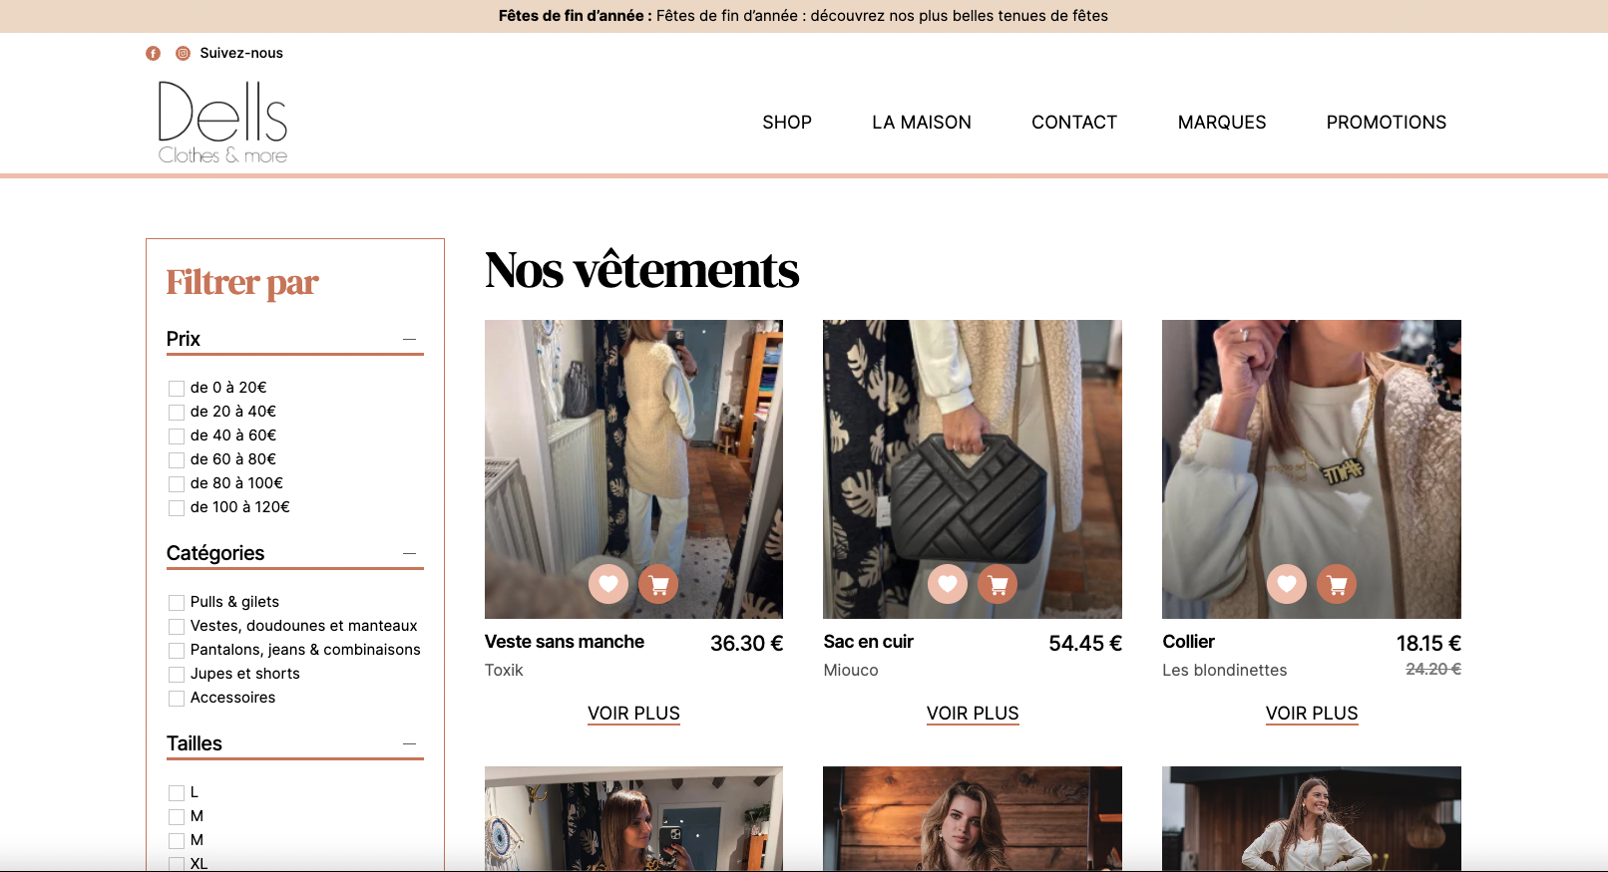Check the 'de 20 à 40€' price filter

point(177,413)
